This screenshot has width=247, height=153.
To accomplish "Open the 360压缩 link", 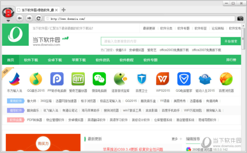I will (46, 101).
